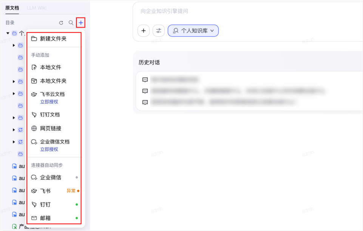Collapse the root folder tree arrow
The image size is (363, 231).
tap(8, 33)
